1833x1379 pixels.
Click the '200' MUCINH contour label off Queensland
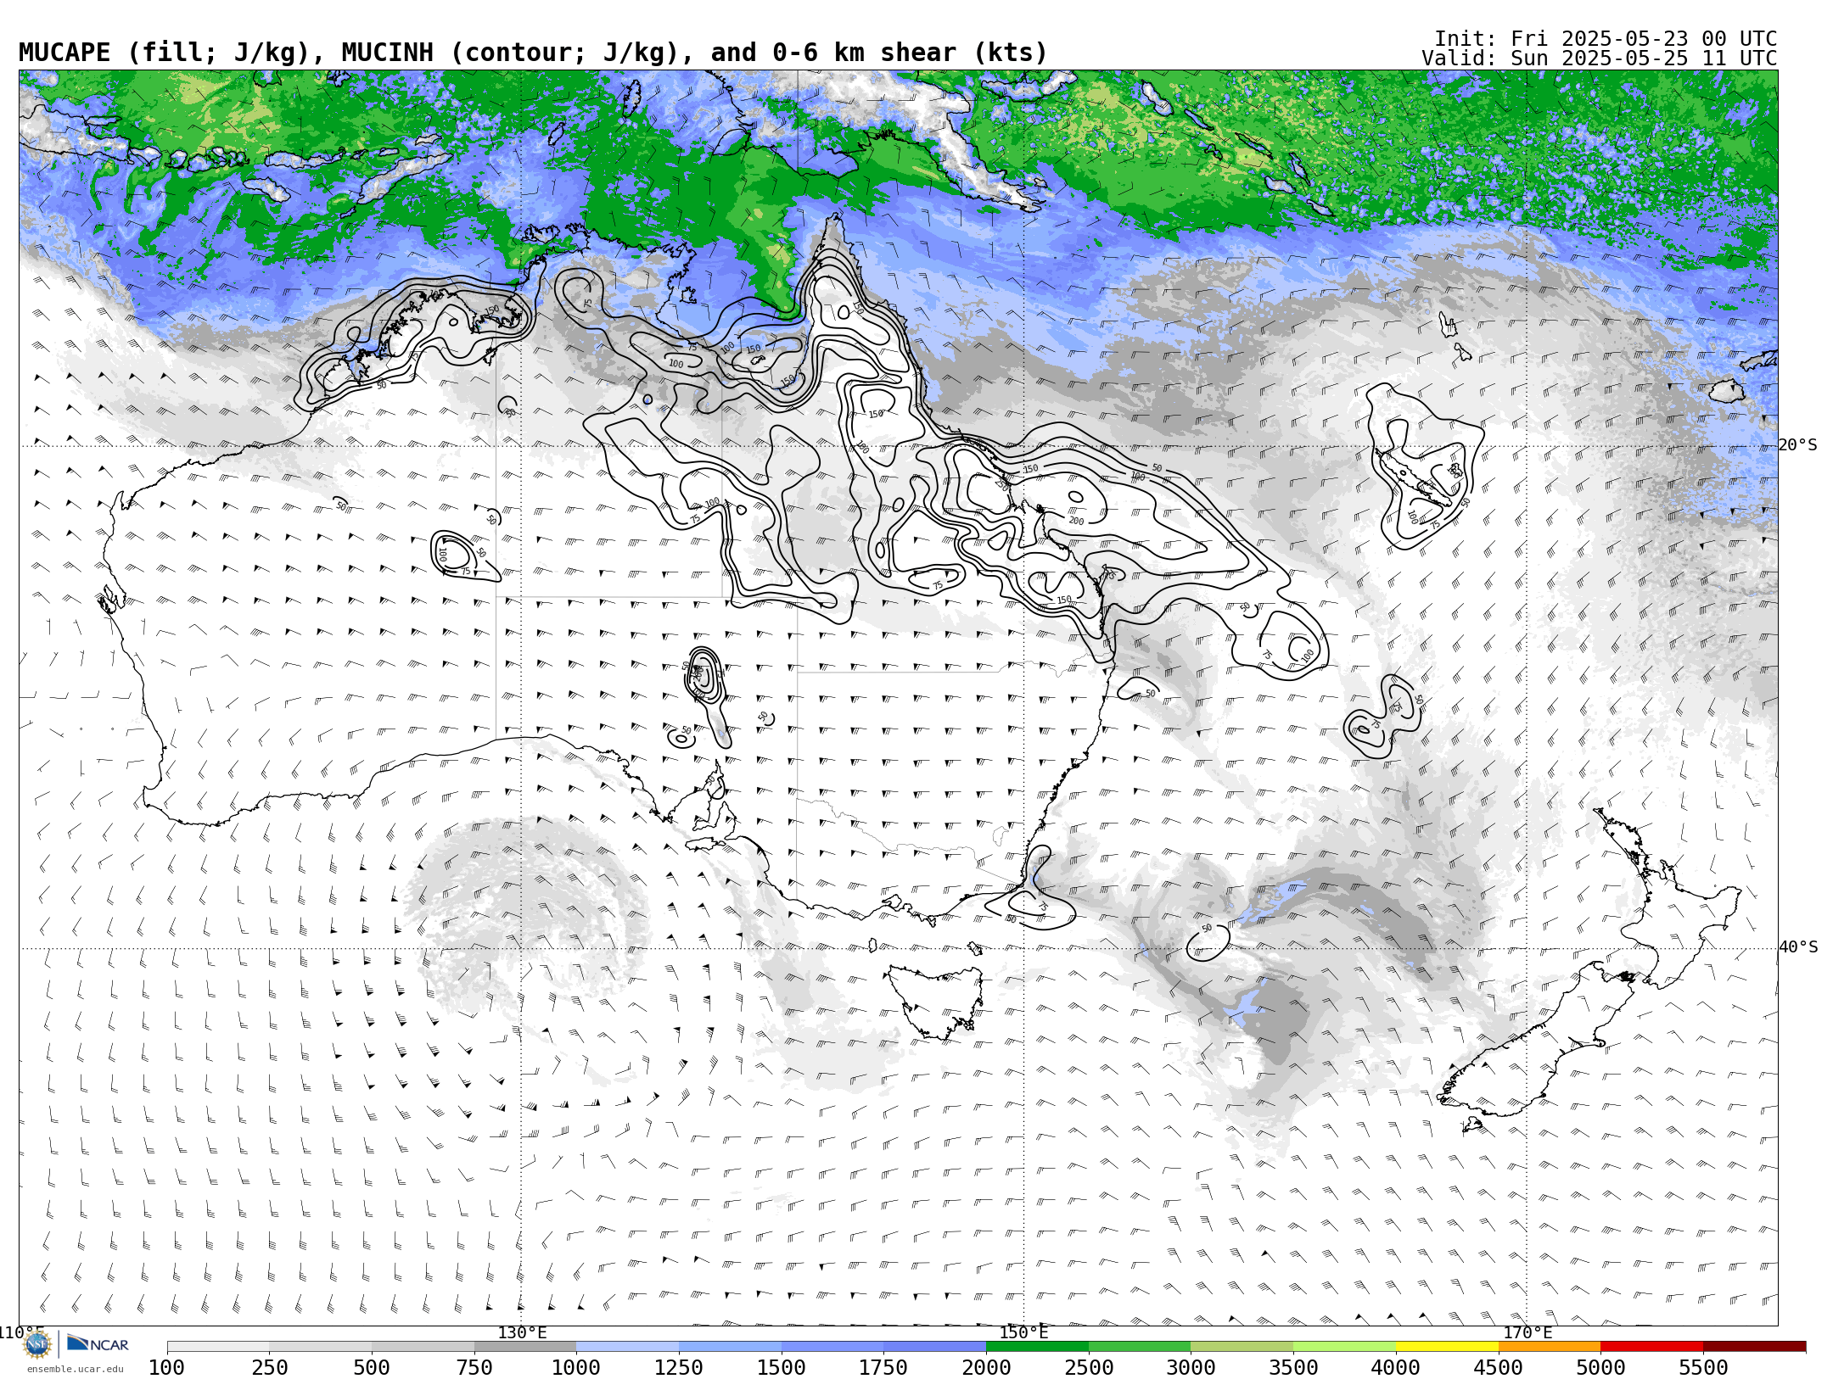tap(1076, 521)
